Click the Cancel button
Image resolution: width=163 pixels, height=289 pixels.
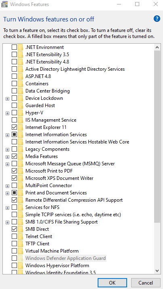click(146, 283)
